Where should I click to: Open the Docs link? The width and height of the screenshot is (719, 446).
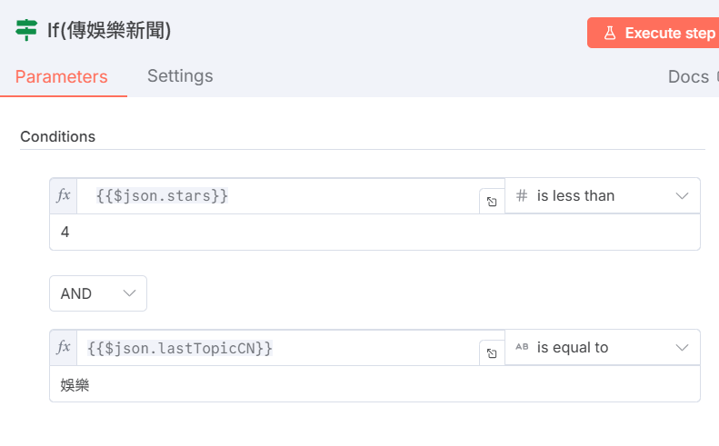click(689, 77)
